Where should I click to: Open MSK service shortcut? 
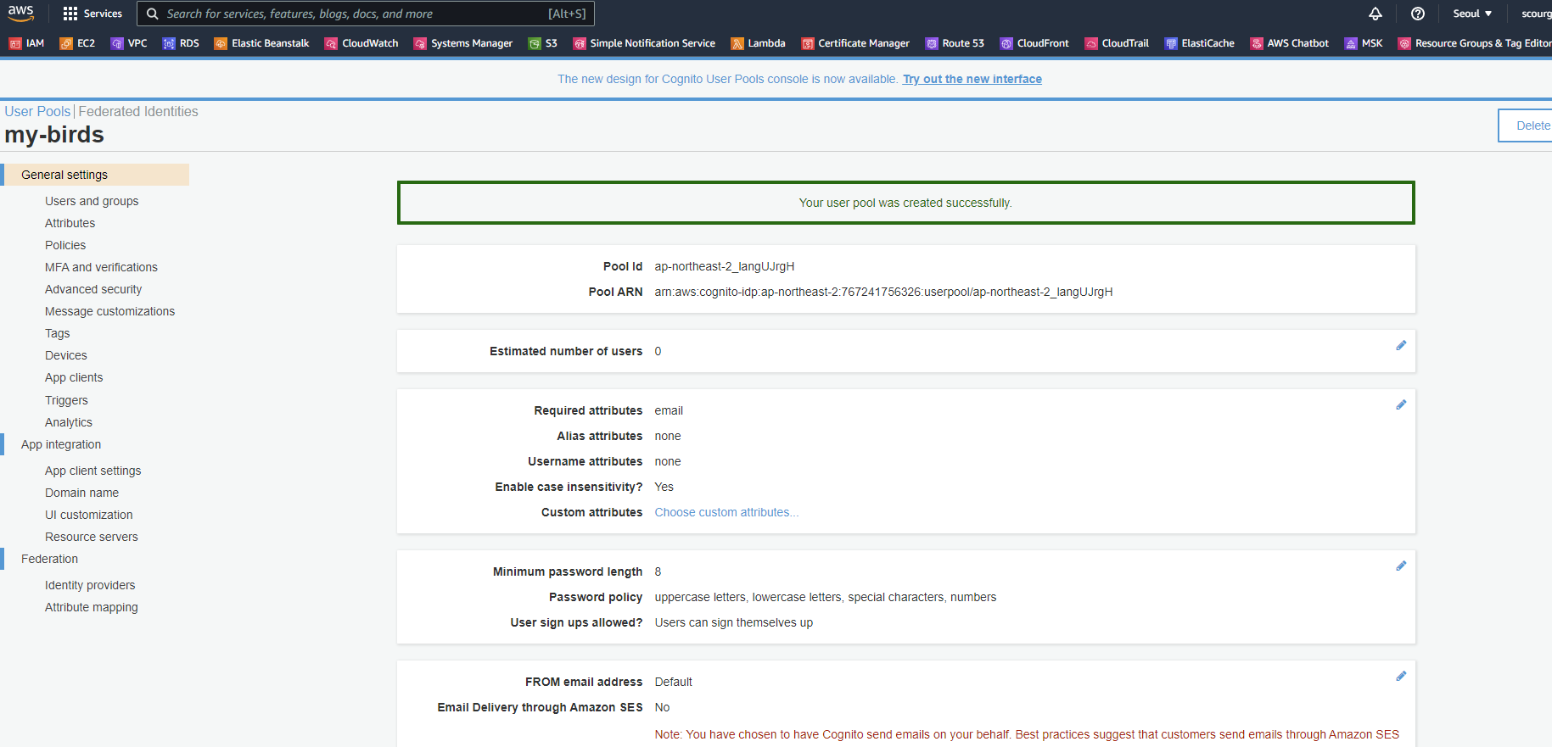tap(1364, 43)
